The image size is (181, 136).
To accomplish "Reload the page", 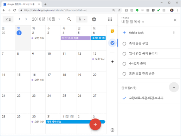I will coord(14,10).
